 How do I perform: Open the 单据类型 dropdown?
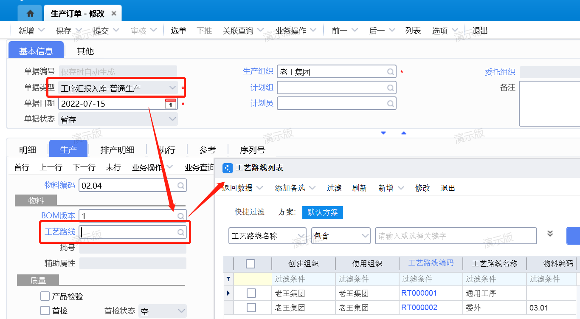172,88
